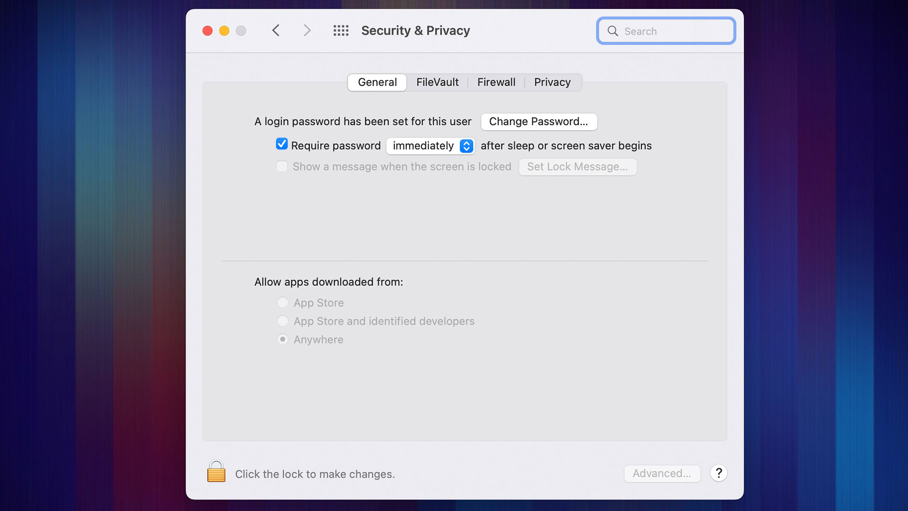Choose the Anywhere radio option

(x=283, y=339)
